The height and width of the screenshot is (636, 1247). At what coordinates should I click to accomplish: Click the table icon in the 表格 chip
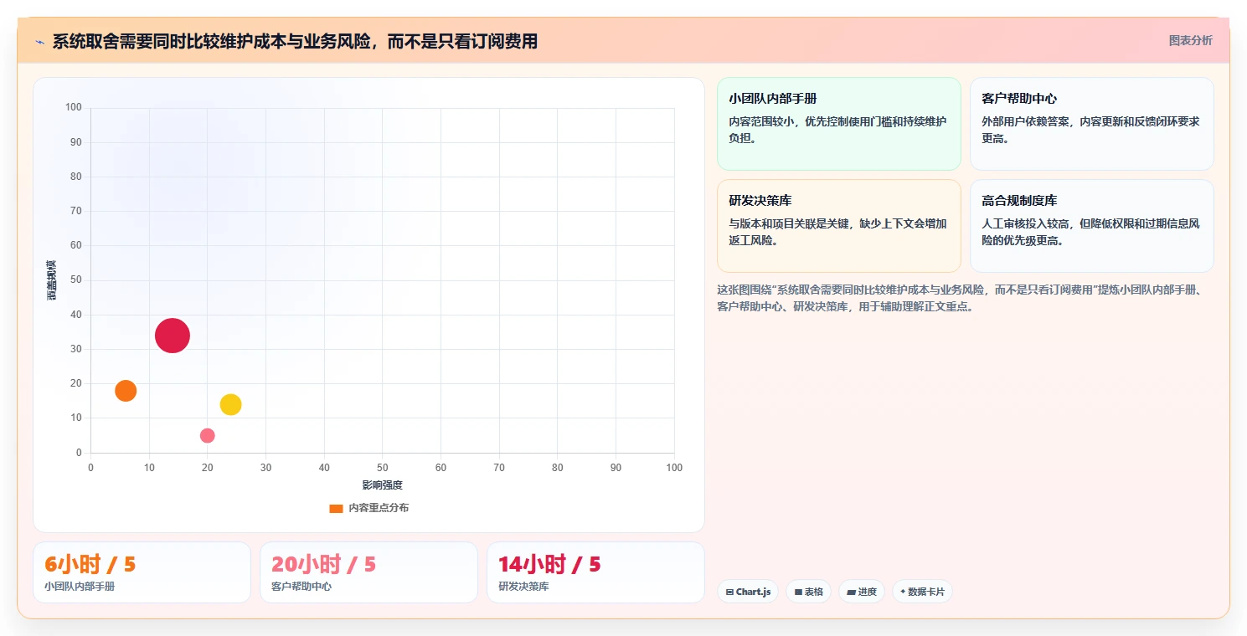[x=798, y=592]
